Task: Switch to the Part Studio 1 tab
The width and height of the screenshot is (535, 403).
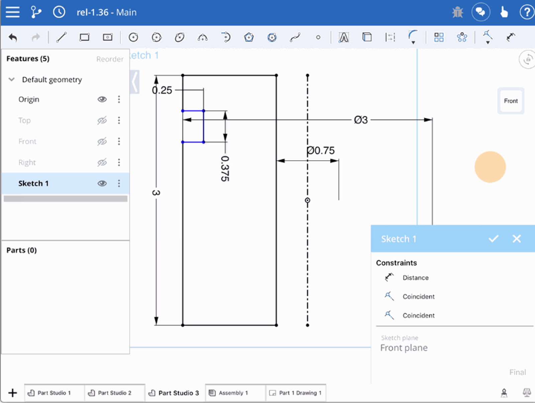Action: click(x=53, y=393)
